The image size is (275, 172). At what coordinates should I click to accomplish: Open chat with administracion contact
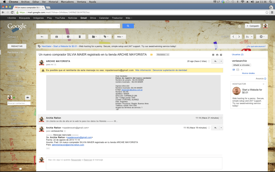pyautogui.click(x=18, y=108)
